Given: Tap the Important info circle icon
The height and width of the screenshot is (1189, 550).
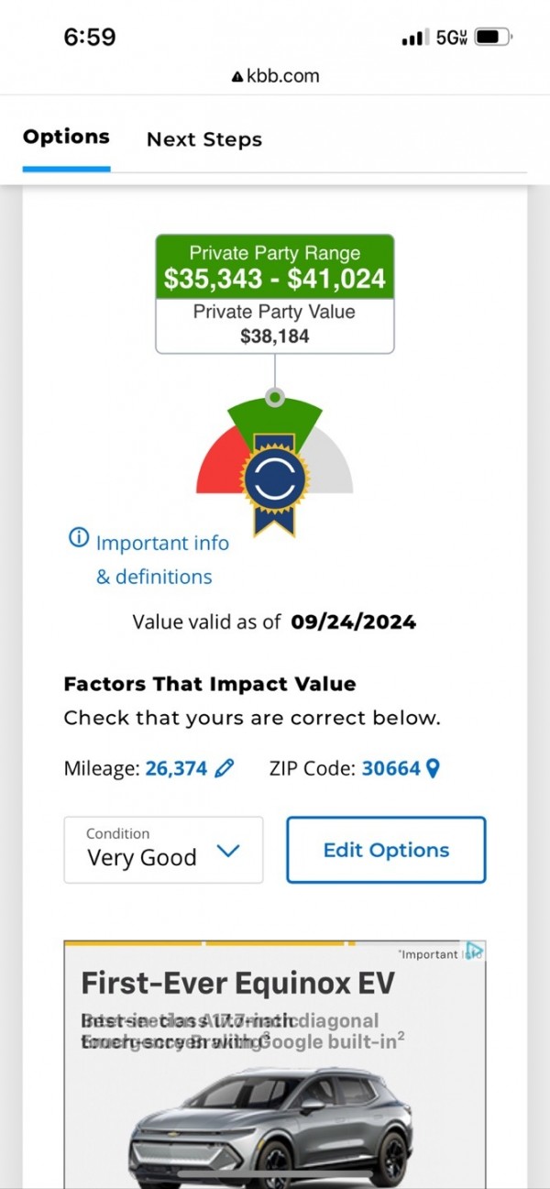Looking at the screenshot, I should (x=80, y=537).
